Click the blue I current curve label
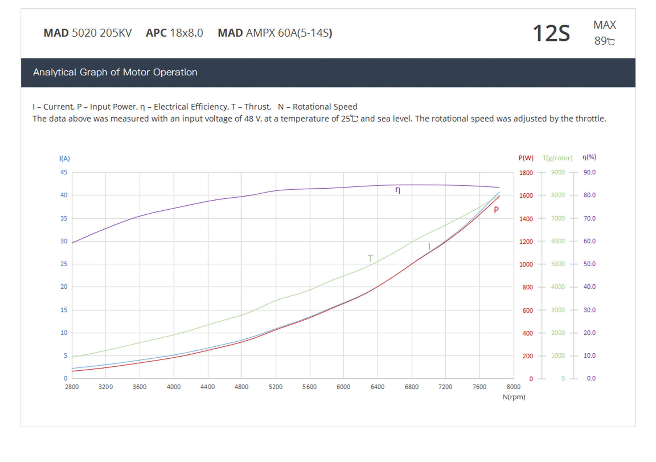The height and width of the screenshot is (462, 656). tap(429, 246)
